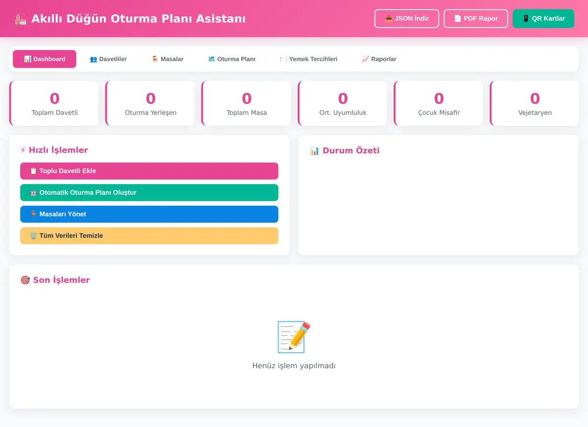Click the memo pencil icon under Son İşlemler

coord(294,337)
